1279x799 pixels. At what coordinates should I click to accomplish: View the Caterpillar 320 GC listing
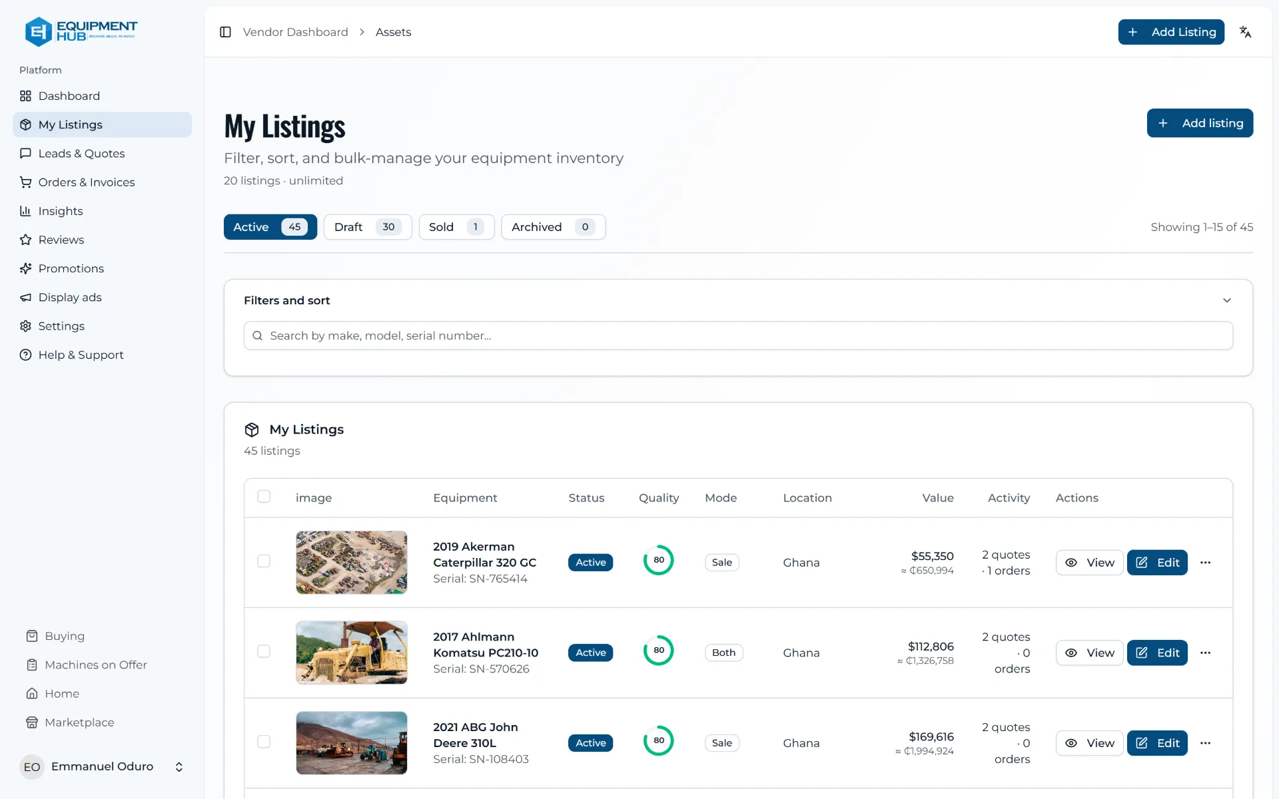(1089, 563)
